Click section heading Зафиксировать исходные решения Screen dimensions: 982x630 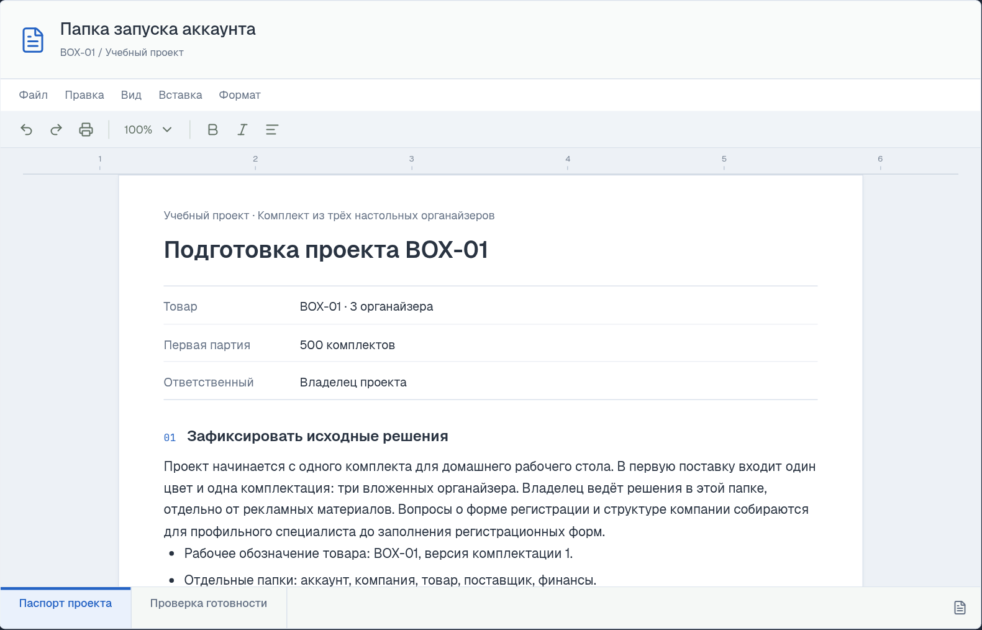coord(317,436)
